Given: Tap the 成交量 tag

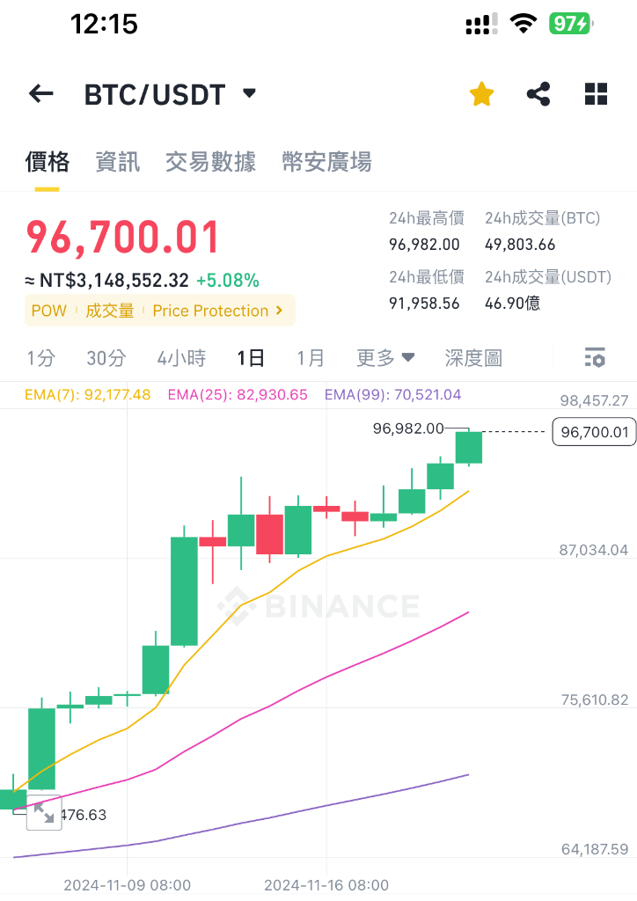Looking at the screenshot, I should coord(110,311).
